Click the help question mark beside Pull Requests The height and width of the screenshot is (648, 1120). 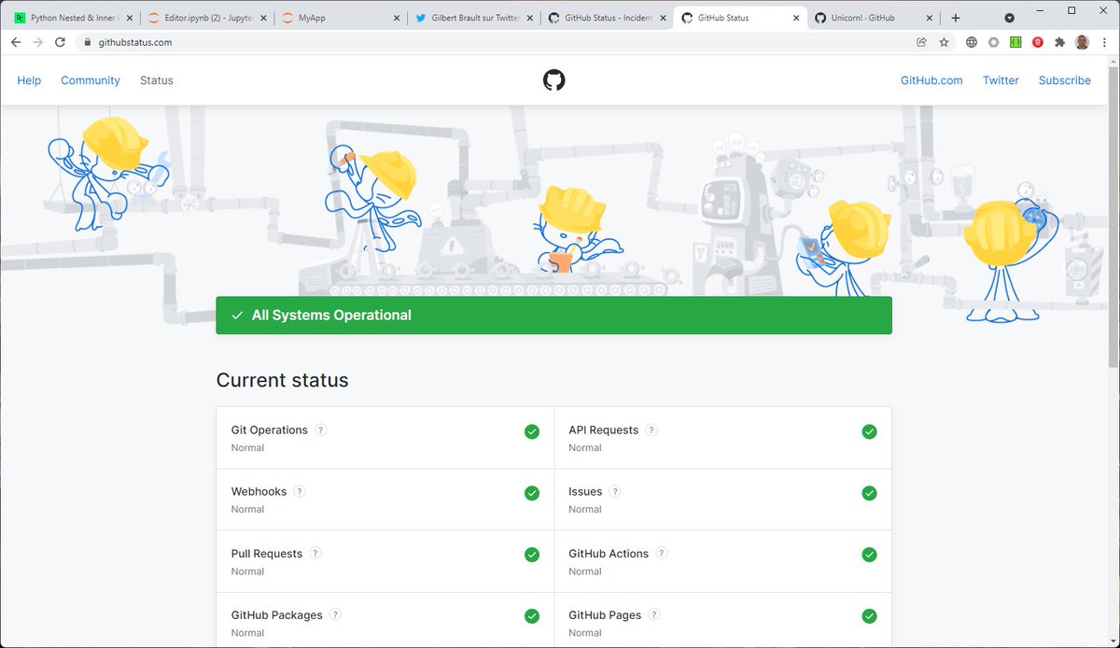pyautogui.click(x=315, y=554)
